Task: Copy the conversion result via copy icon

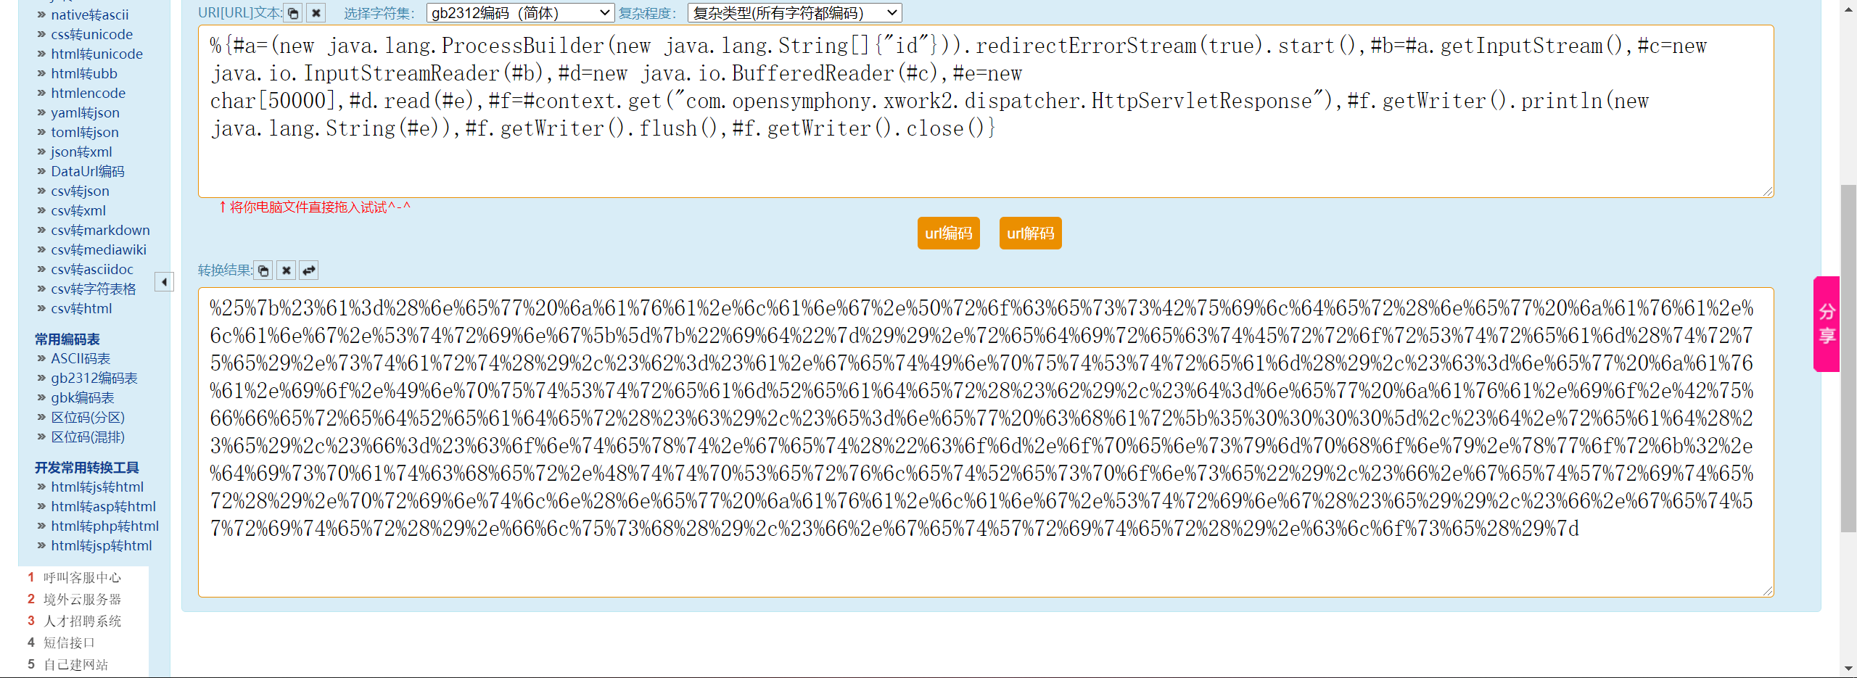Action: pyautogui.click(x=263, y=270)
